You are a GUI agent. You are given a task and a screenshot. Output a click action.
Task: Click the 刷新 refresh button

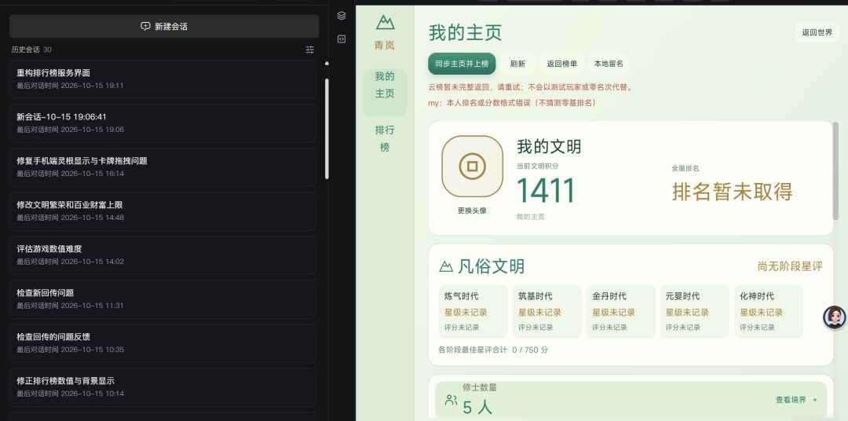[517, 64]
